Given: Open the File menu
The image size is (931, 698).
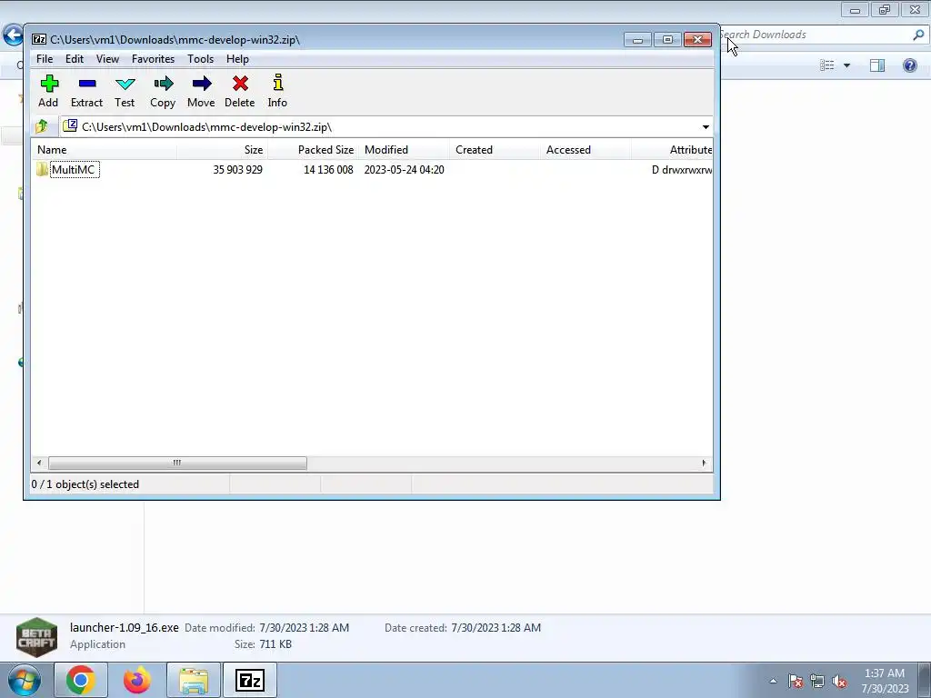Looking at the screenshot, I should click(45, 59).
